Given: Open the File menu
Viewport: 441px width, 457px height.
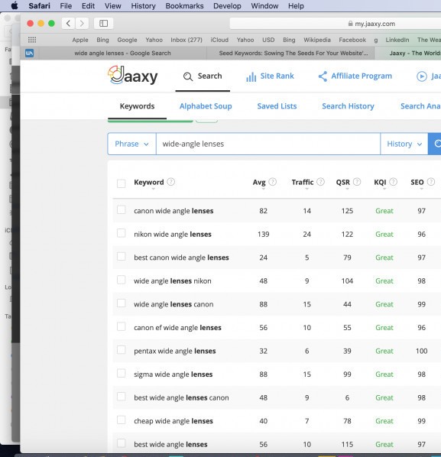Looking at the screenshot, I should tap(66, 6).
